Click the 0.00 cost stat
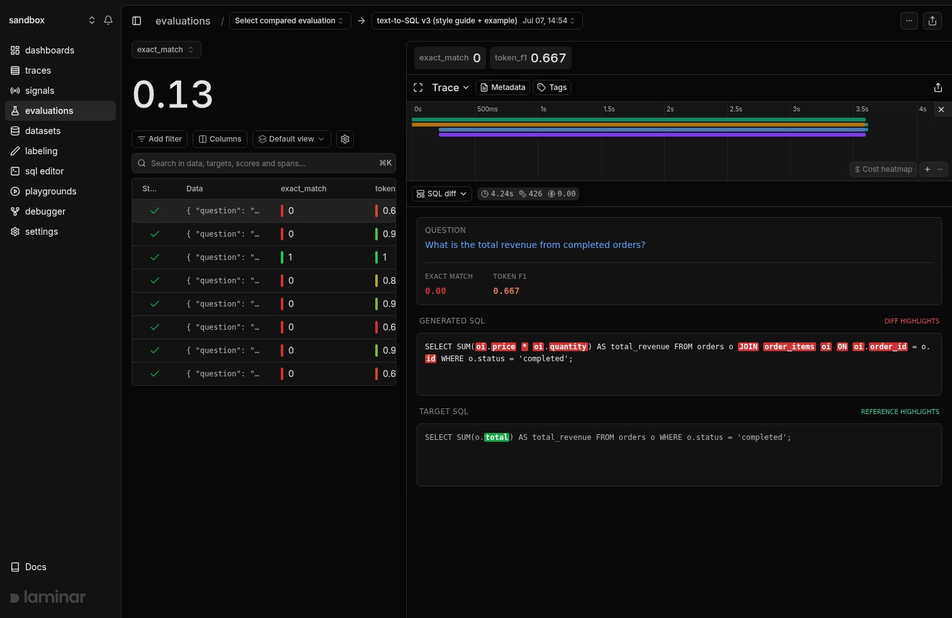 (x=562, y=194)
